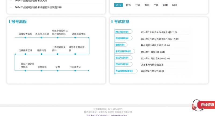
Task: Click footer text 技术服务咨询: 021-61948895
Action: pyautogui.click(x=108, y=109)
